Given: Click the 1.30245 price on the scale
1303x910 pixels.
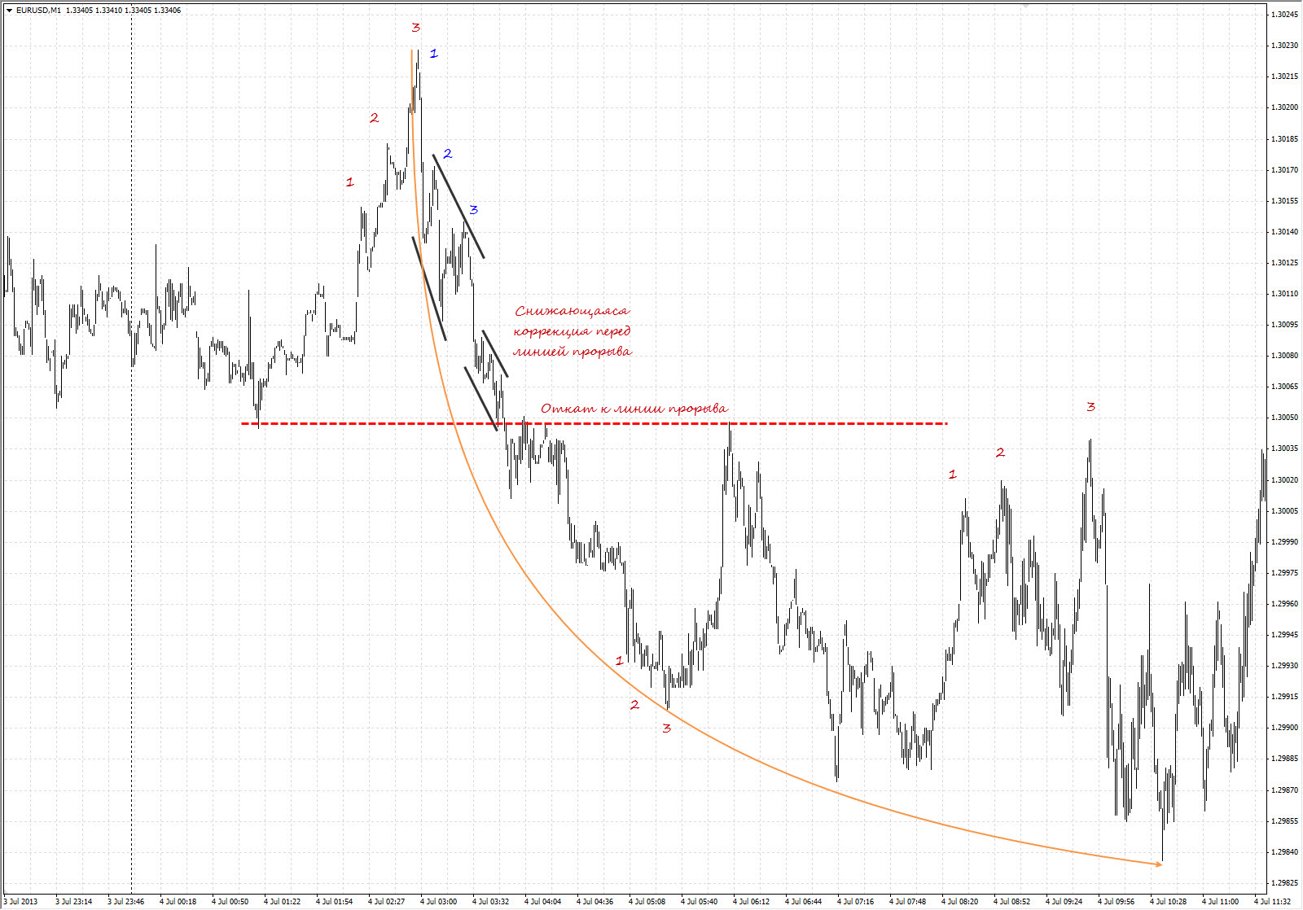Looking at the screenshot, I should pyautogui.click(x=1284, y=14).
